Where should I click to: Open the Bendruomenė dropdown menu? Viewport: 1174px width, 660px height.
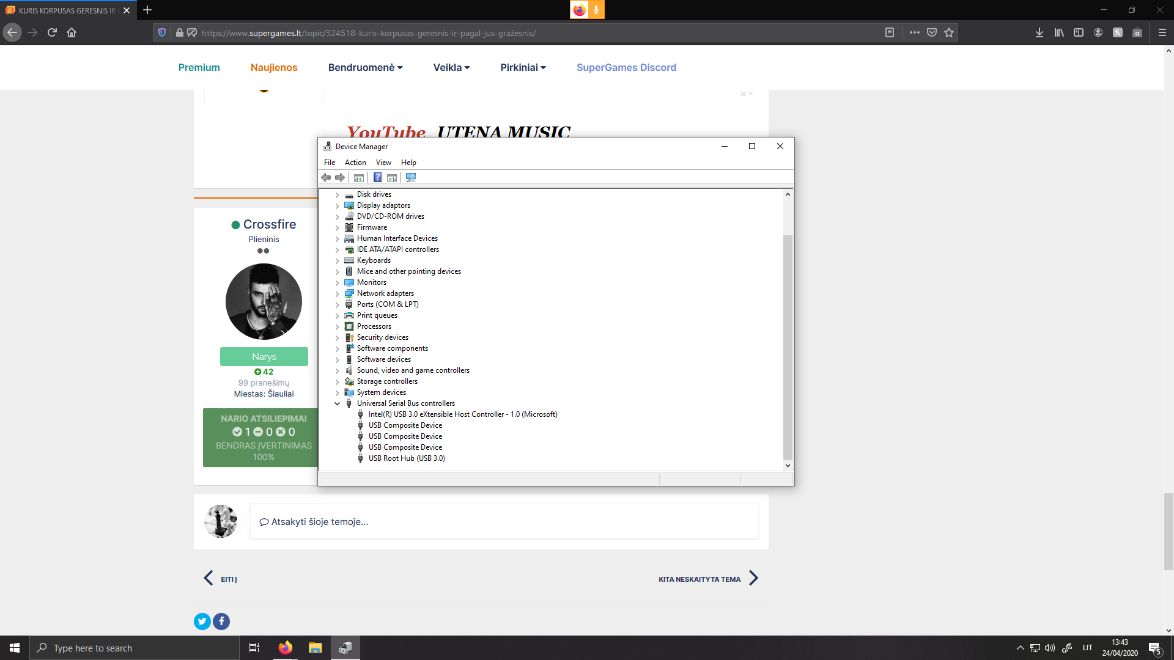pyautogui.click(x=365, y=68)
